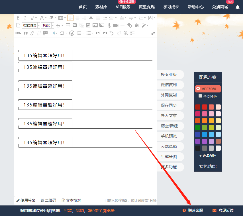Insert a blockquote
Image resolution: width=243 pixels, height=216 pixels.
[25, 33]
